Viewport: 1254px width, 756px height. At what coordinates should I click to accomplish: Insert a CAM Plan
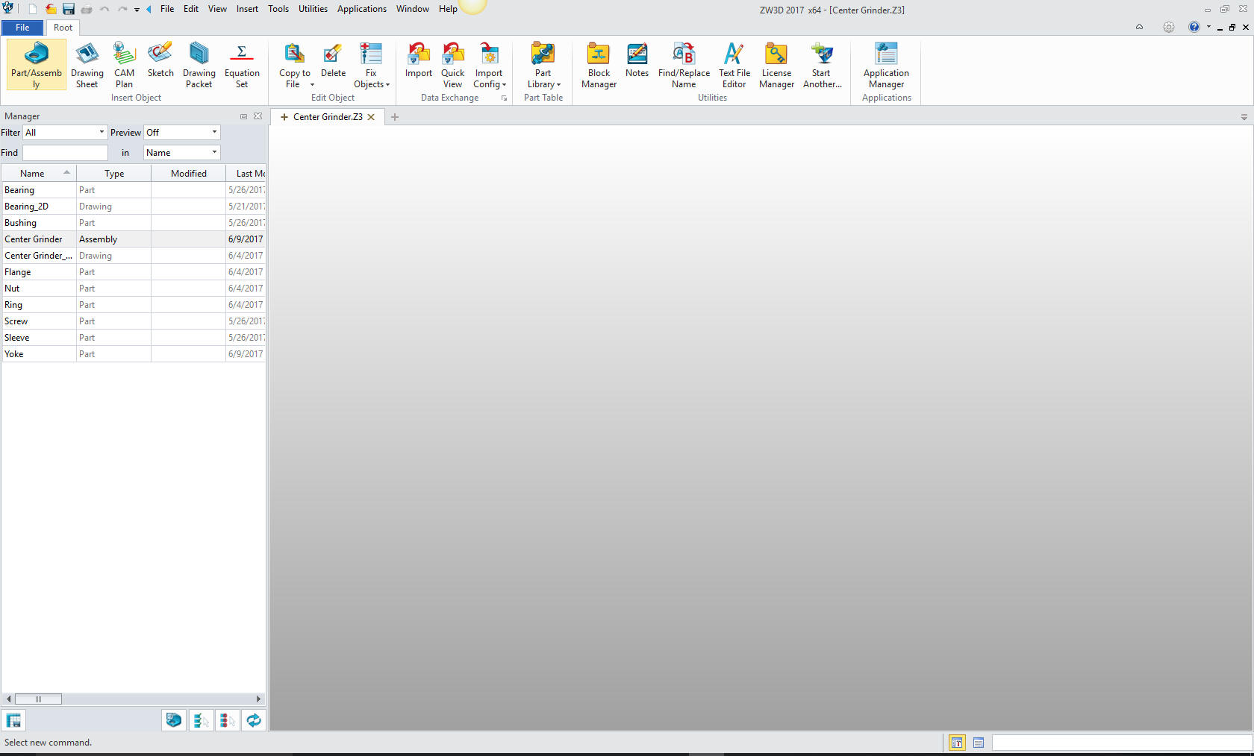(x=124, y=65)
